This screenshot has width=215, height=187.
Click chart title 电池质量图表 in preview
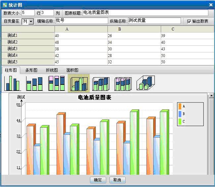95,97
